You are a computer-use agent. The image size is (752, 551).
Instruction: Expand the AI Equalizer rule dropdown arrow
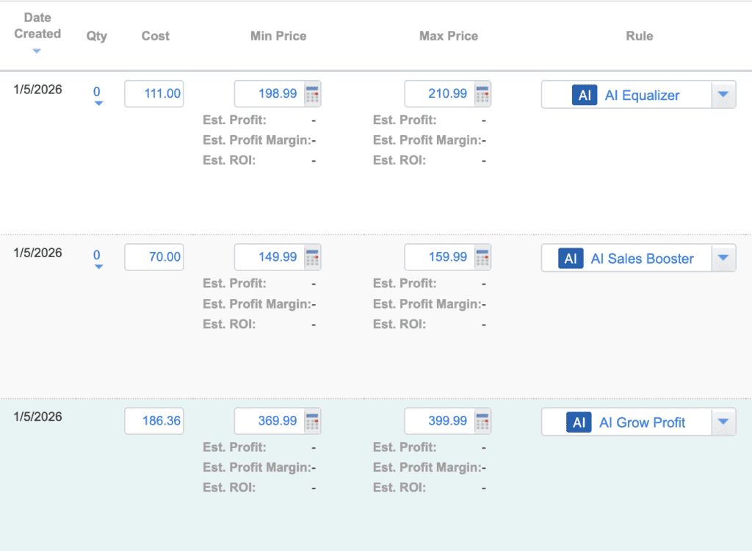coord(723,95)
